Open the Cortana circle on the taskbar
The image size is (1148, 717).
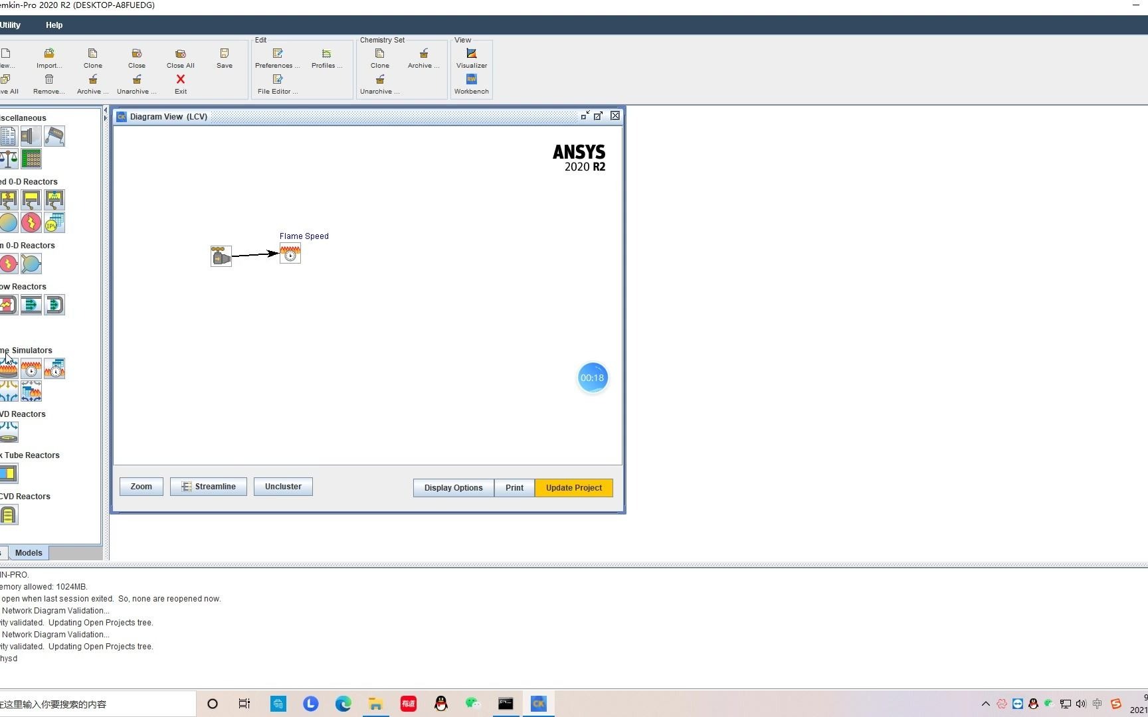tap(213, 704)
